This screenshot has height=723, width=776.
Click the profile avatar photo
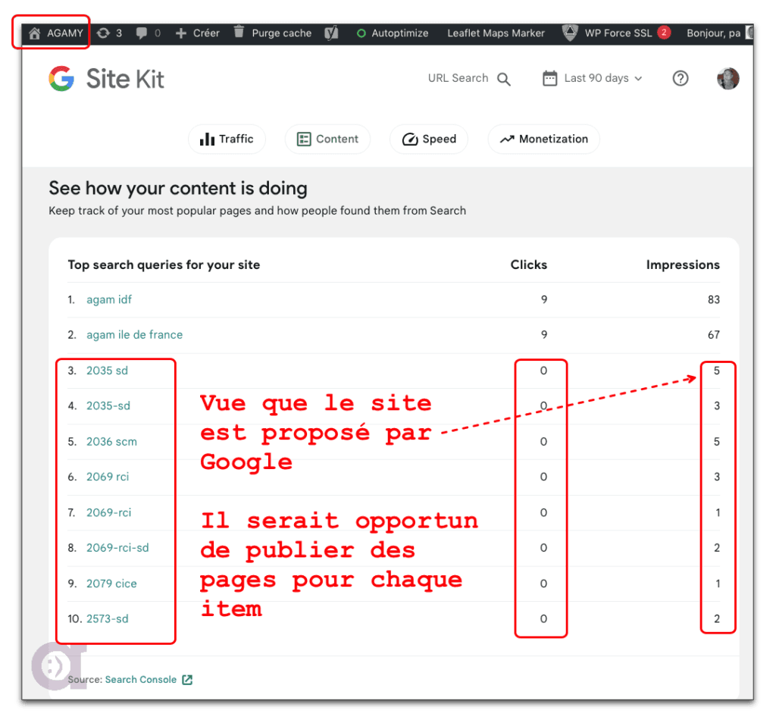pos(727,78)
